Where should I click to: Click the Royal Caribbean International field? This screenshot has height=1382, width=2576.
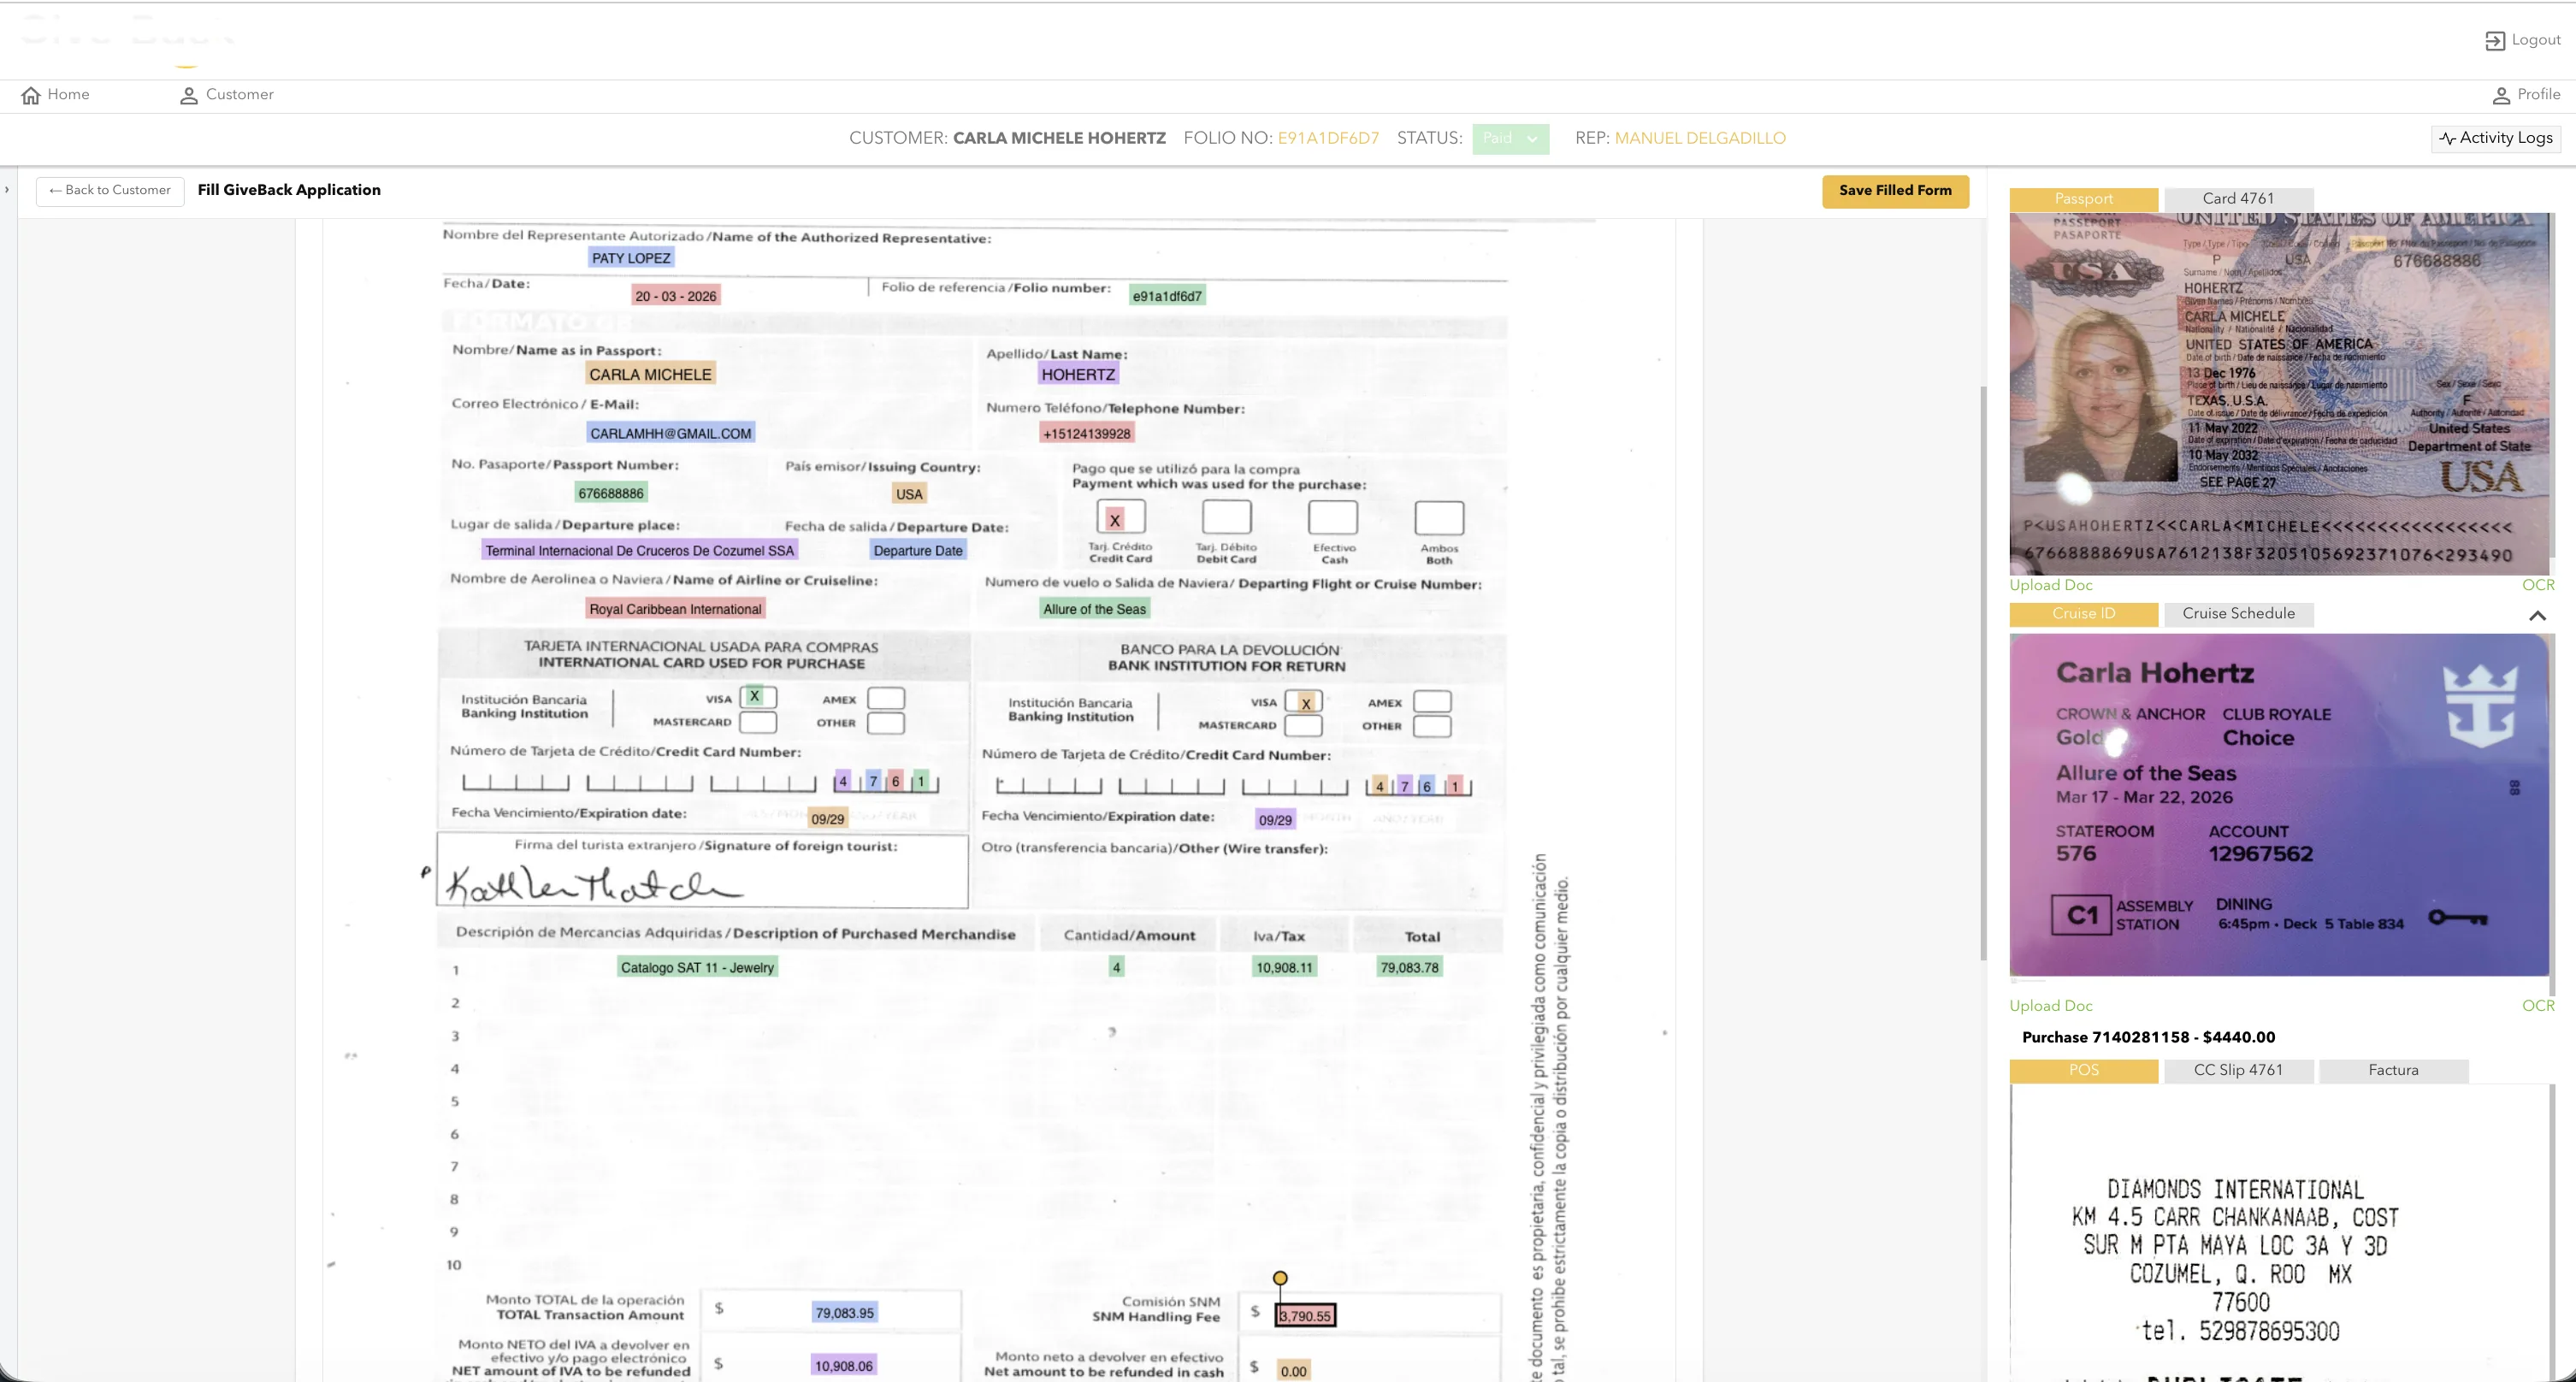pos(675,609)
